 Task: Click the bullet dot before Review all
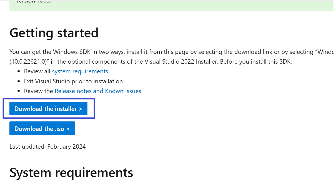point(19,72)
